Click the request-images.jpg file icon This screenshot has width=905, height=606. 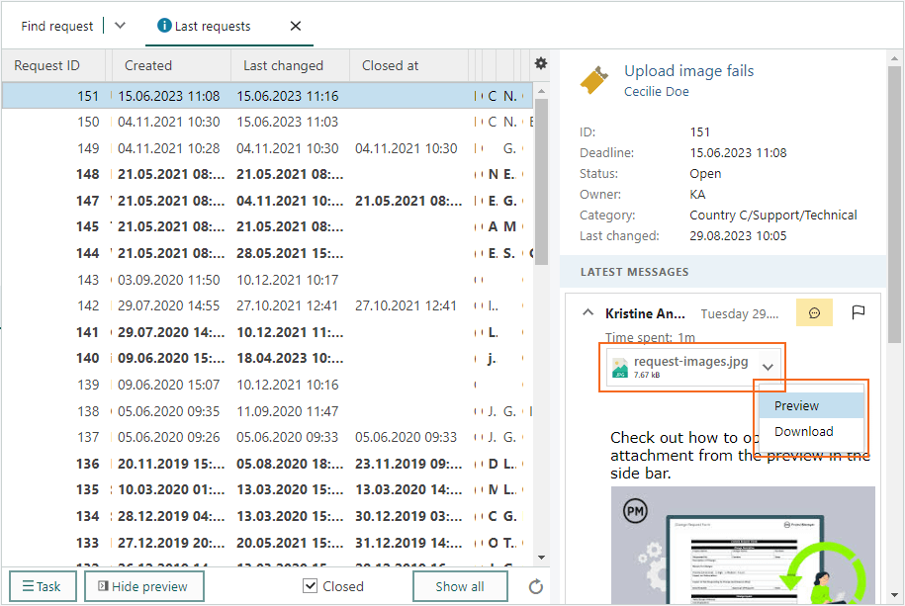pos(620,367)
